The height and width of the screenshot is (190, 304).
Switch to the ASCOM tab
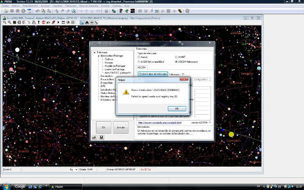[142, 67]
